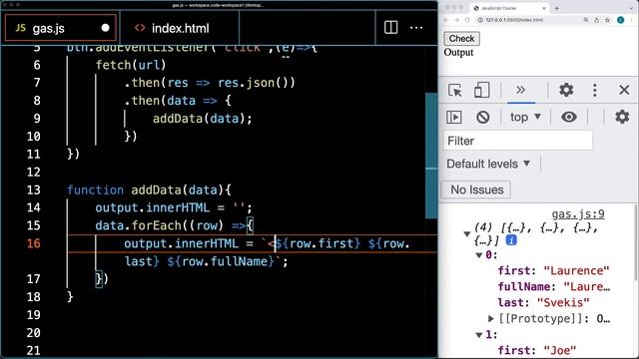Open a new browser tab with plus
This screenshot has height=359, width=639.
[x=556, y=8]
